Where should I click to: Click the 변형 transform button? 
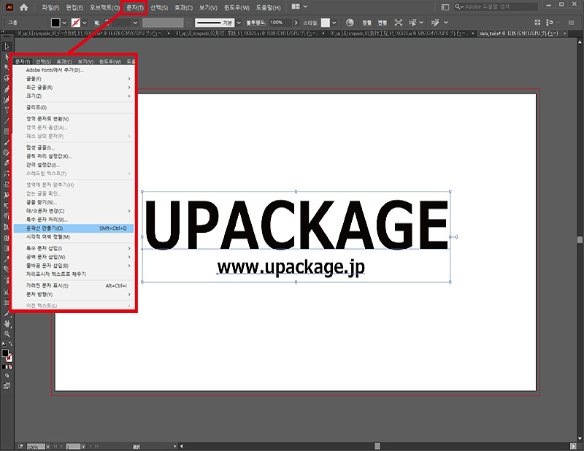tap(382, 23)
